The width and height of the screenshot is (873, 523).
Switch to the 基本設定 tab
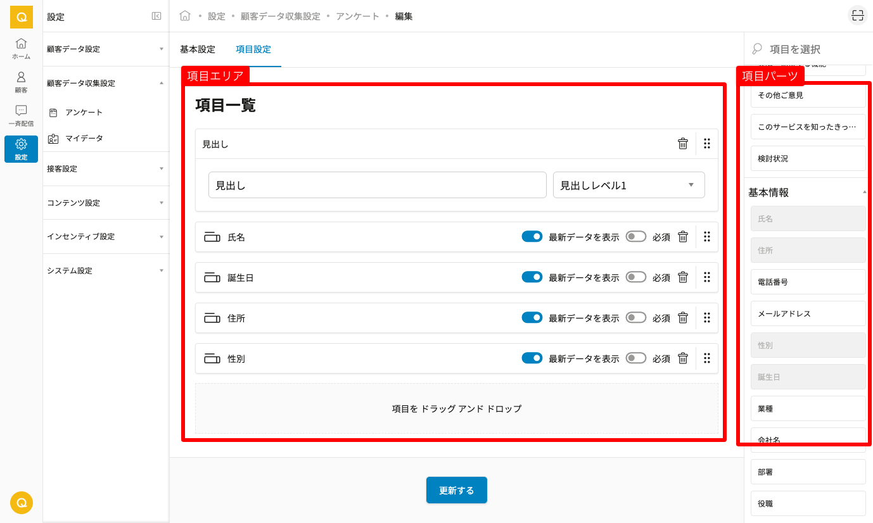pos(198,49)
